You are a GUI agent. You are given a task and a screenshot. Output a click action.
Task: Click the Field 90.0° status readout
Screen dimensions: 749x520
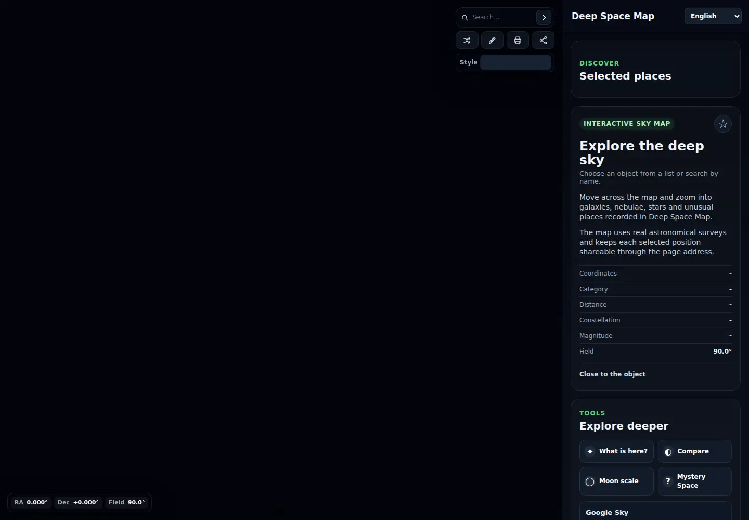pos(126,502)
